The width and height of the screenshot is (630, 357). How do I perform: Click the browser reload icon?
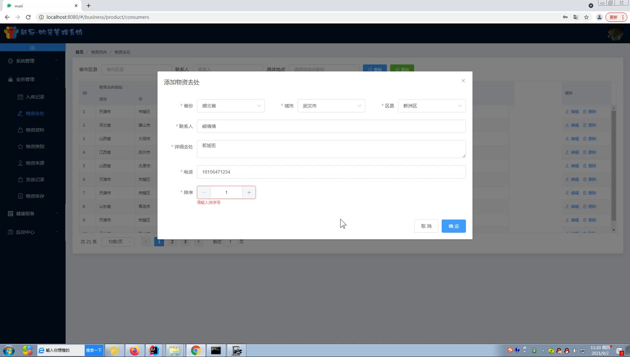click(x=28, y=17)
